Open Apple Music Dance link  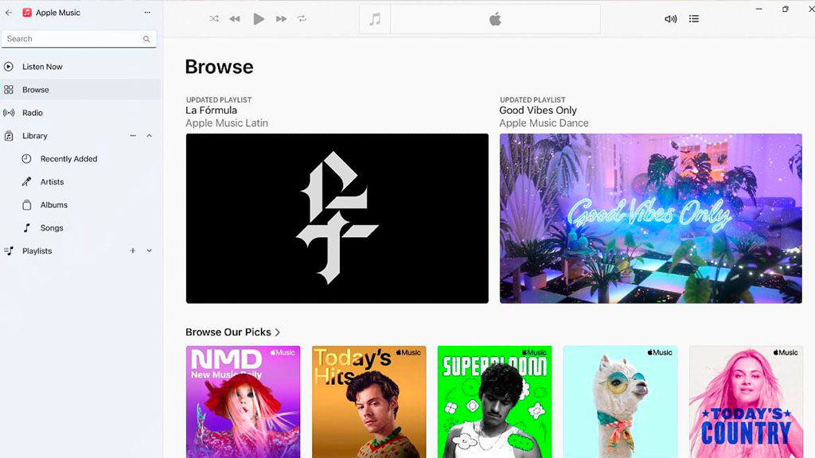click(x=544, y=123)
